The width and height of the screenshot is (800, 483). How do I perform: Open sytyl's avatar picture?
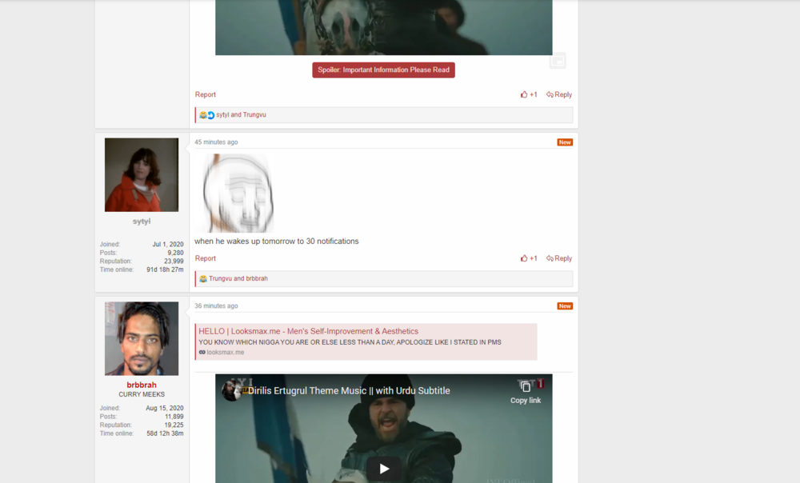point(142,174)
